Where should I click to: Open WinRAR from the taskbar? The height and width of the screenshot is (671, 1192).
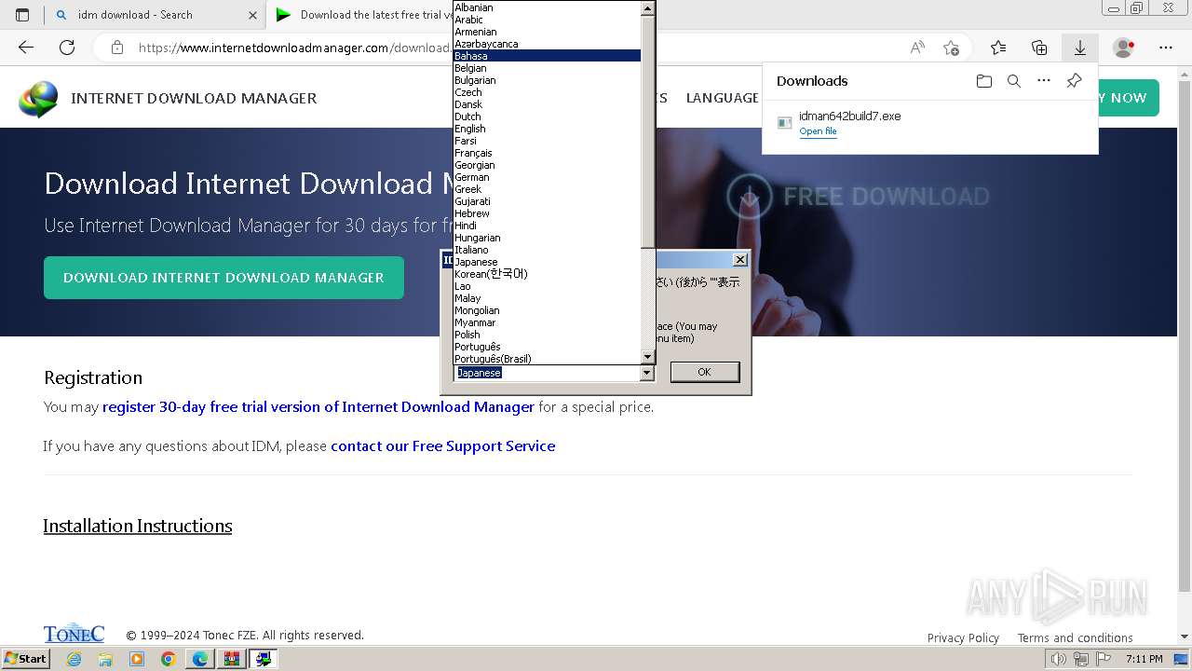tap(231, 659)
